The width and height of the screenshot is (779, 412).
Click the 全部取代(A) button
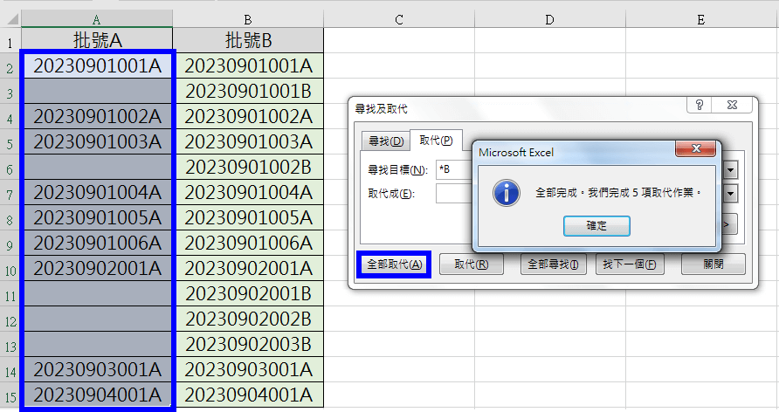(393, 264)
